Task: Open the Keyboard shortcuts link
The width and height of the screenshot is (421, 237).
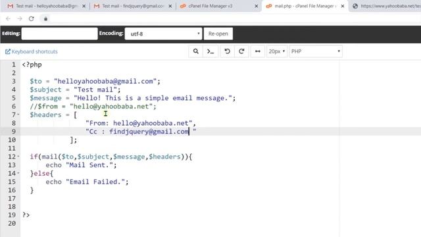Action: point(32,51)
